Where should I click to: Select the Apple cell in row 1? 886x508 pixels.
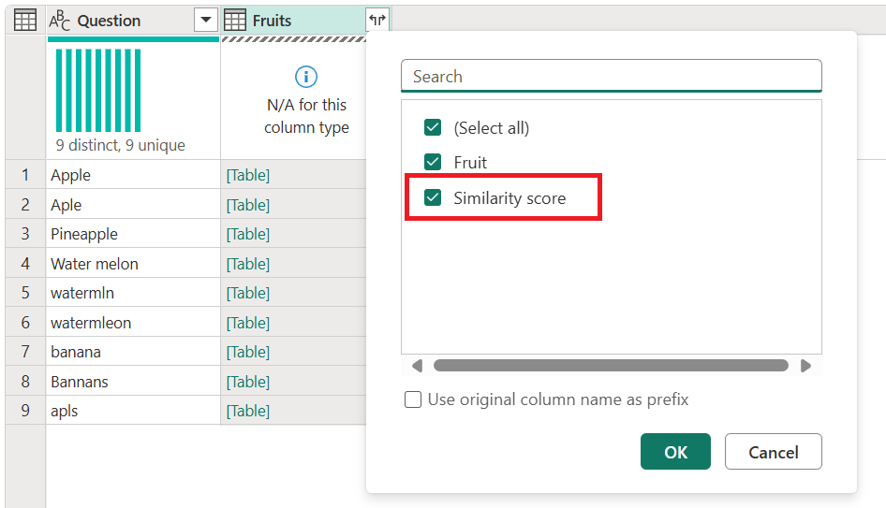click(x=133, y=175)
